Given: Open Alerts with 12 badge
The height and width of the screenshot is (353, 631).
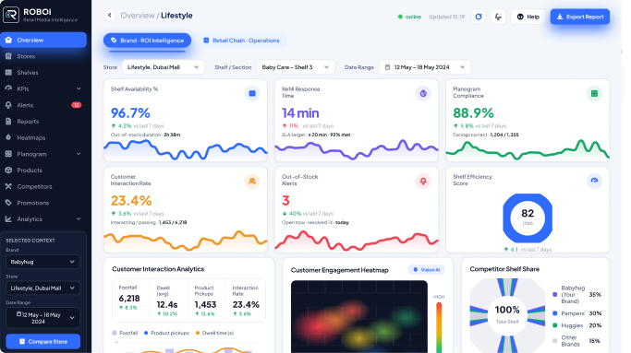Looking at the screenshot, I should point(43,105).
